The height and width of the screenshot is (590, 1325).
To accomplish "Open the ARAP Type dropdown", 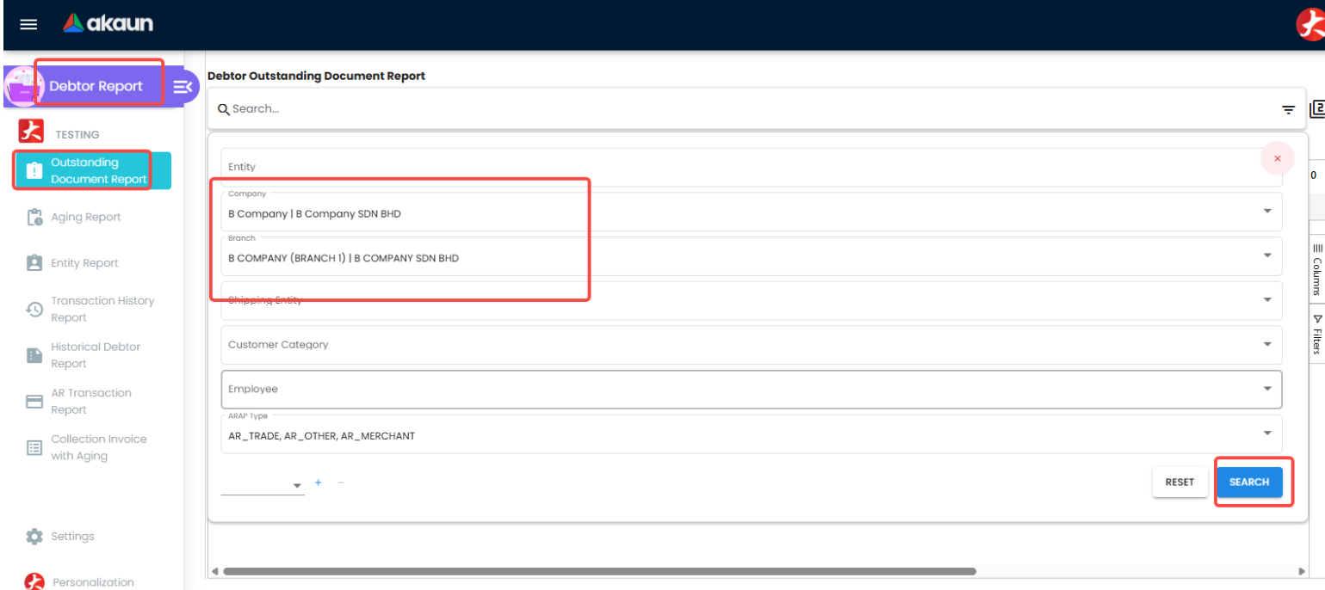I will [1266, 433].
